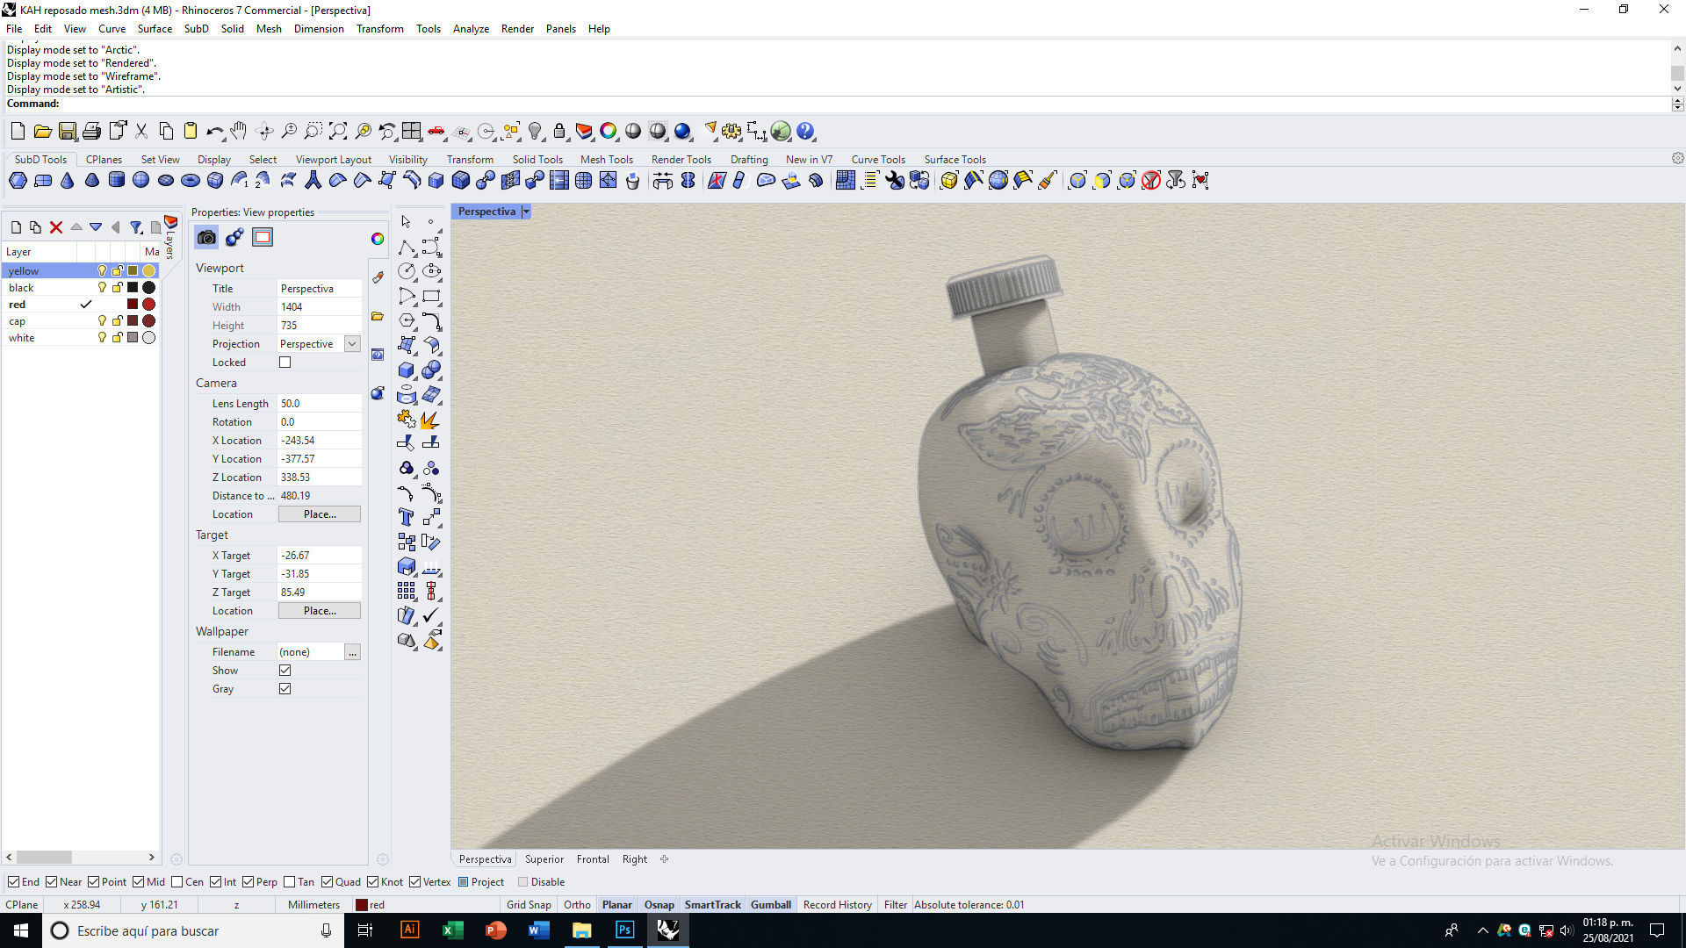1686x948 pixels.
Task: Click the New file icon in main toolbar
Action: pyautogui.click(x=18, y=132)
